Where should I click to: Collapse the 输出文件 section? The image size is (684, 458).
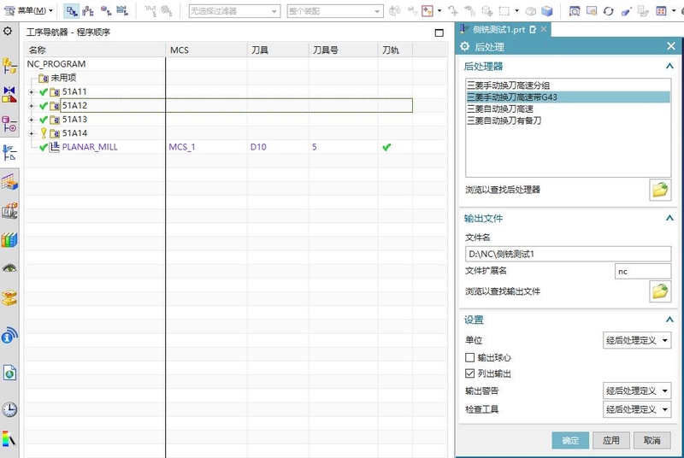pyautogui.click(x=669, y=219)
